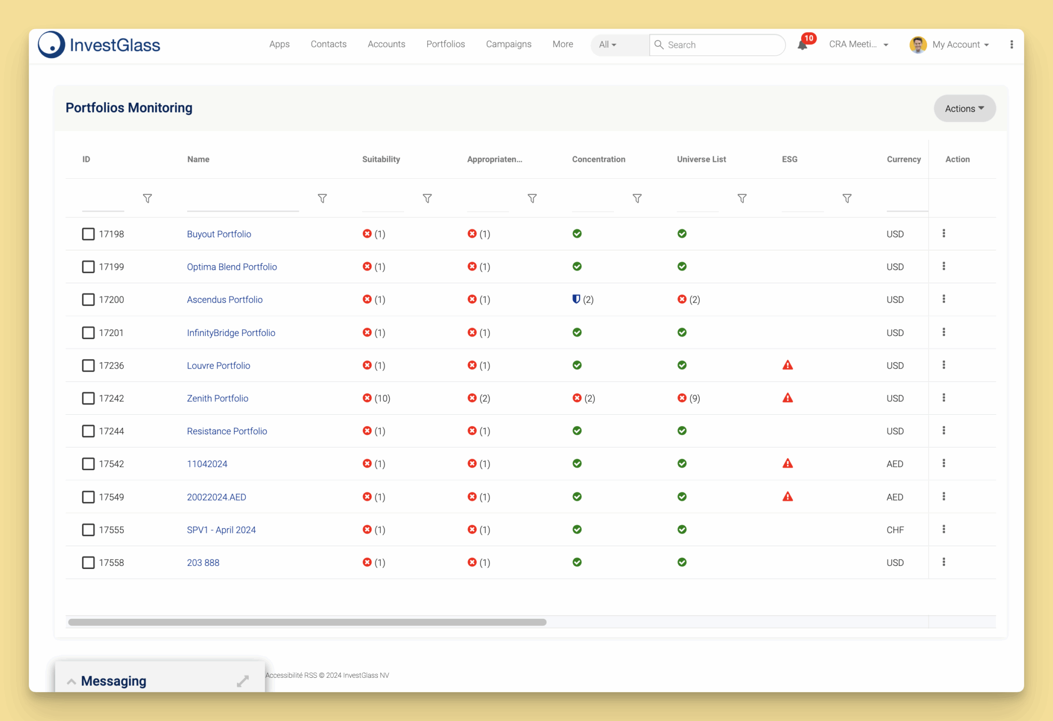Screen dimensions: 1053x721
Task: Open the notifications bell
Action: [x=803, y=45]
